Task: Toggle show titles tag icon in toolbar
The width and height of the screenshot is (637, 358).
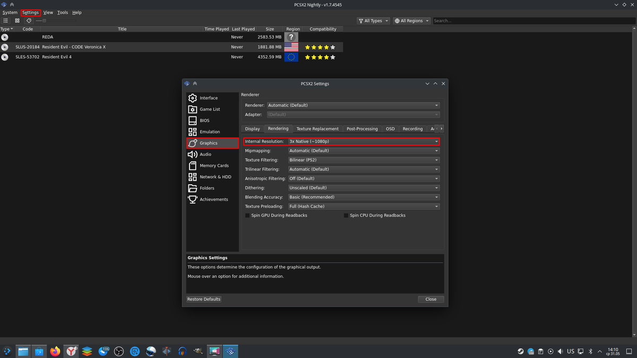Action: [29, 21]
